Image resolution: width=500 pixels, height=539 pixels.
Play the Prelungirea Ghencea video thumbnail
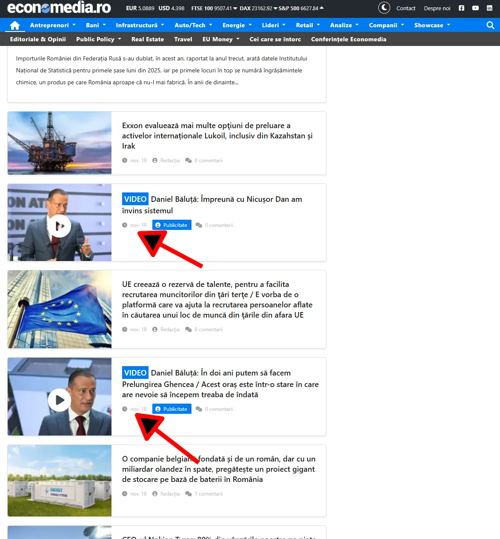coord(60,400)
